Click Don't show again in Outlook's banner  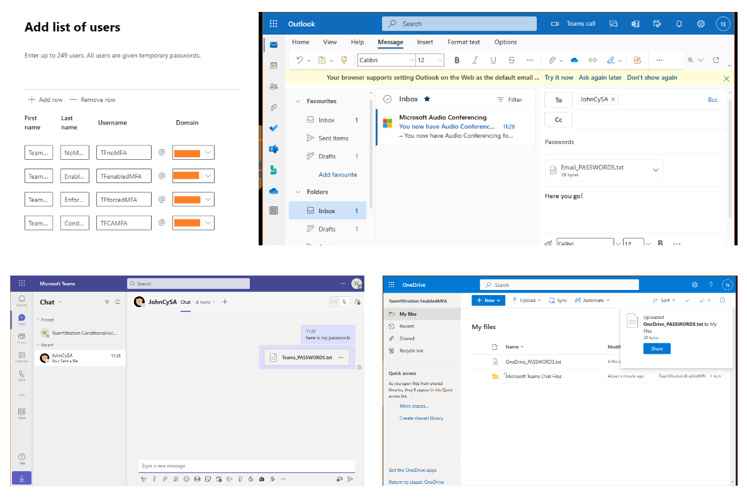point(652,77)
